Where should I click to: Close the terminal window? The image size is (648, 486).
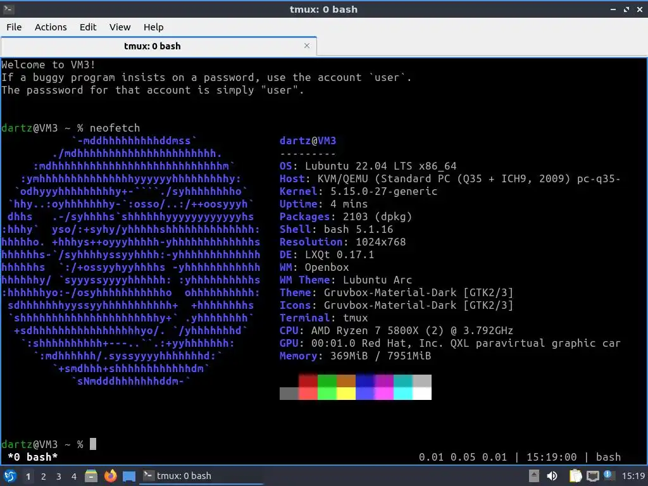[x=639, y=9]
